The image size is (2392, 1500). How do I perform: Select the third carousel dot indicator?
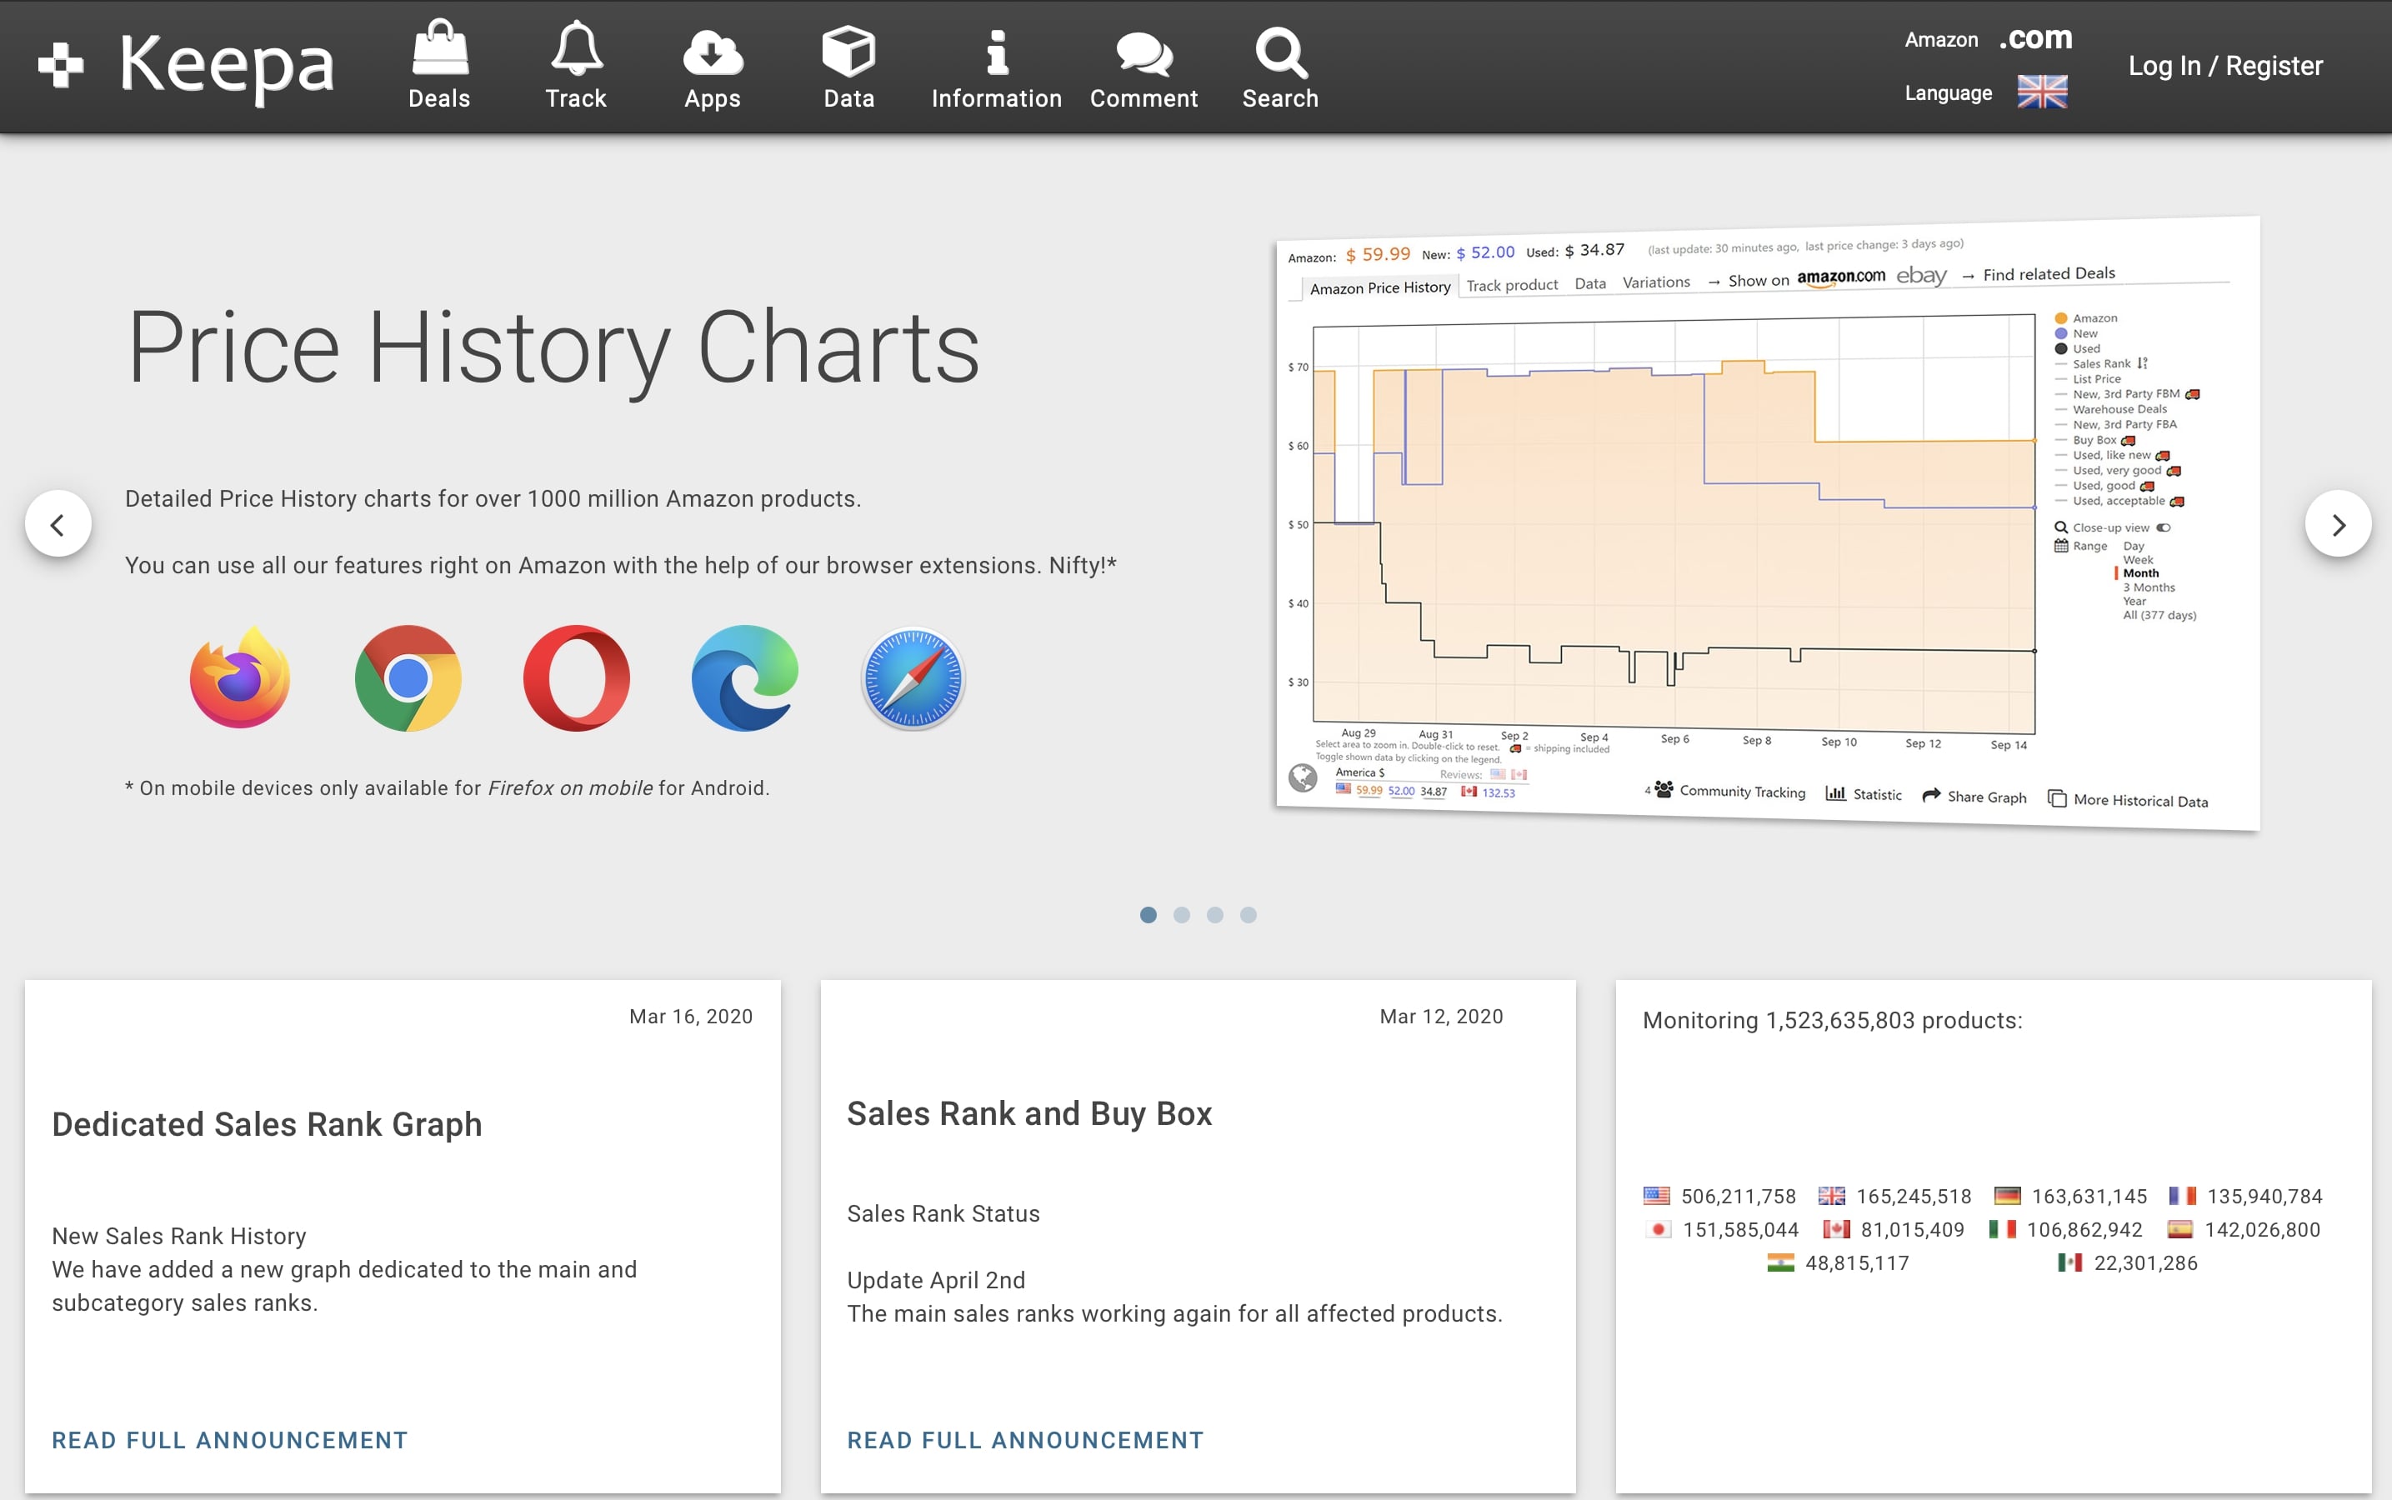(1214, 915)
